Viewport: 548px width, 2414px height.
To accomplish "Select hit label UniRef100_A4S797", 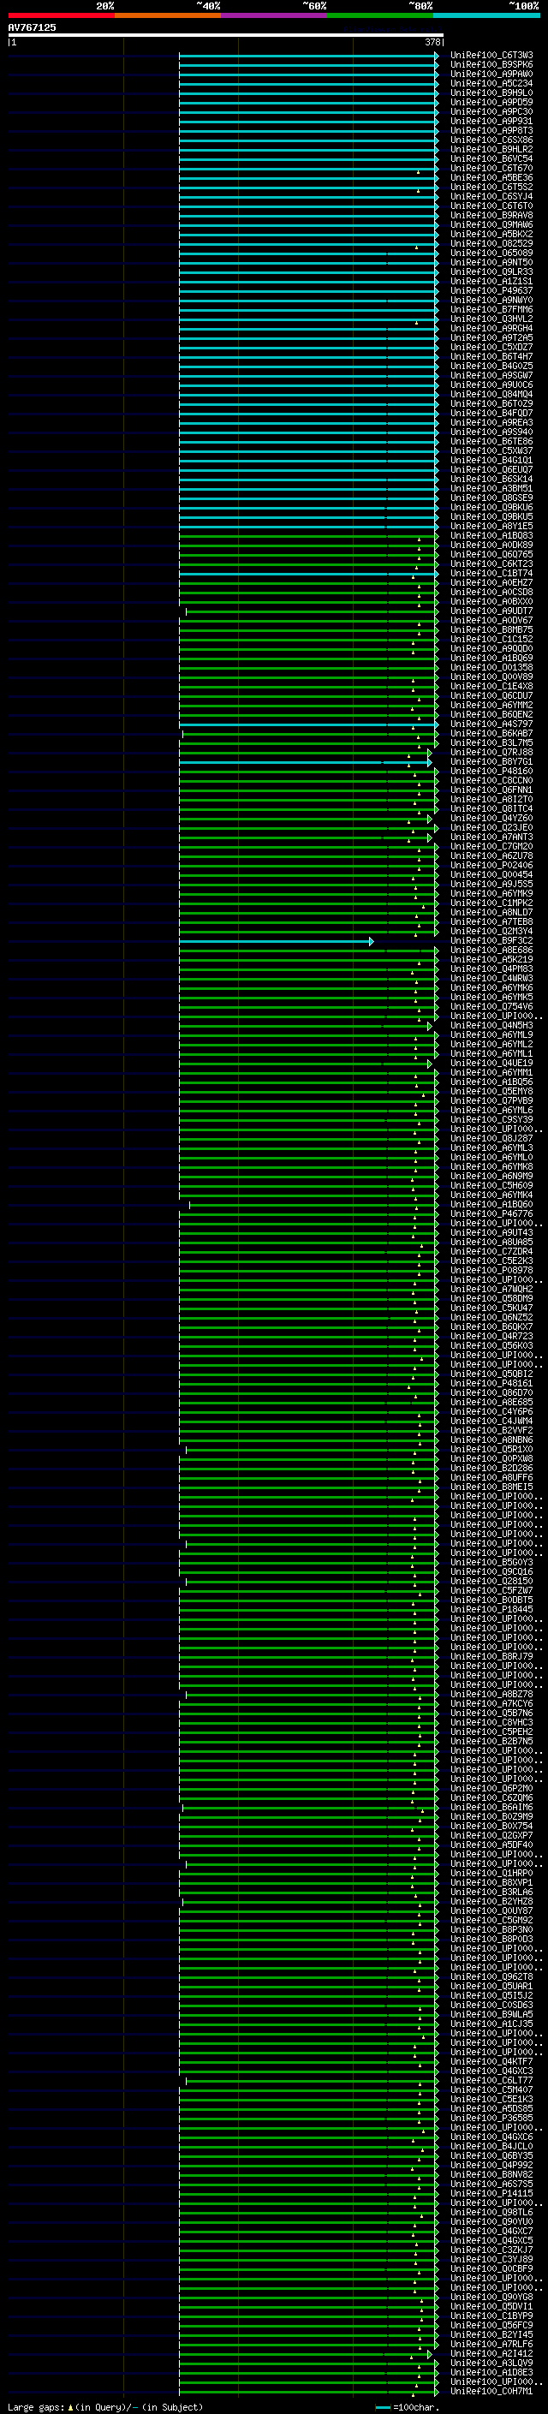I will [491, 724].
